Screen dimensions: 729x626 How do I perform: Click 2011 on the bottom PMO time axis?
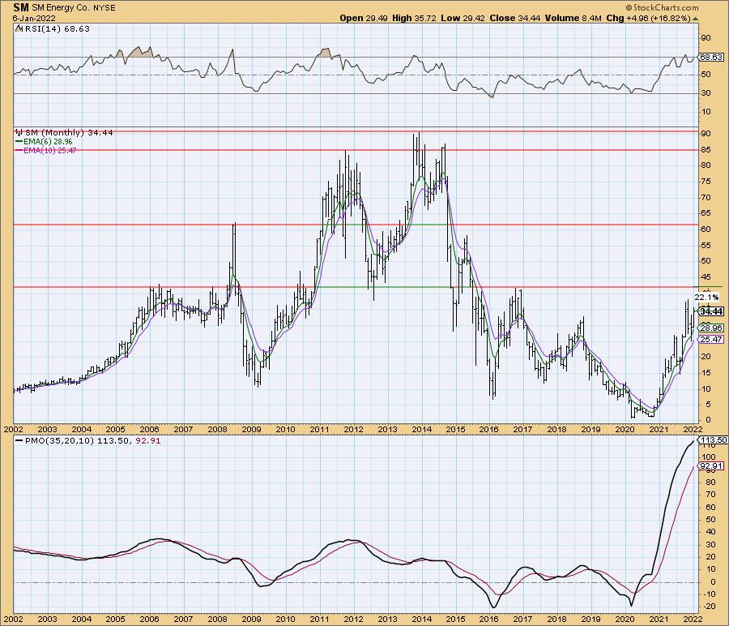pos(319,619)
